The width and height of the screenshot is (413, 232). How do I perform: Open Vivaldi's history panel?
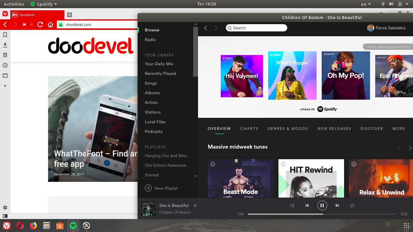coord(5,65)
